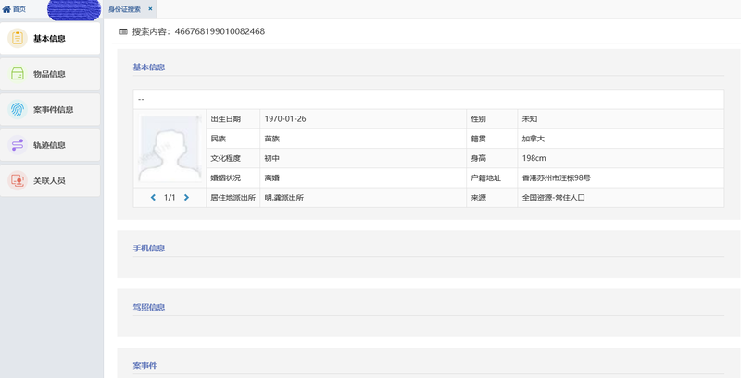
Task: Click the 案事件信息 fingerprint icon
Action: (x=18, y=109)
